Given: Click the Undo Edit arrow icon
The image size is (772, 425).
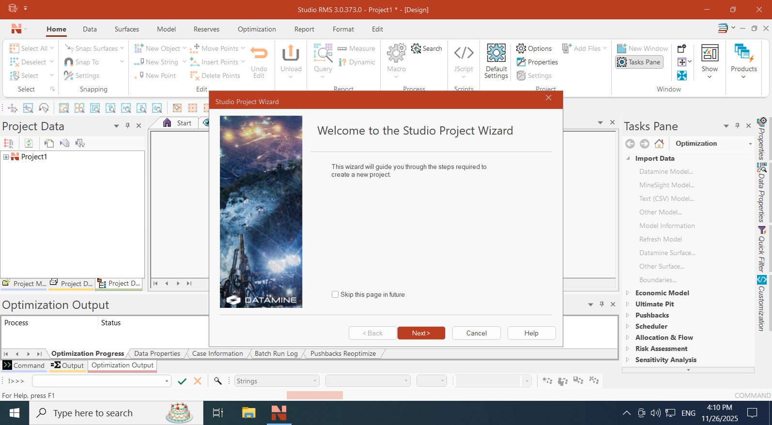Looking at the screenshot, I should (x=259, y=53).
